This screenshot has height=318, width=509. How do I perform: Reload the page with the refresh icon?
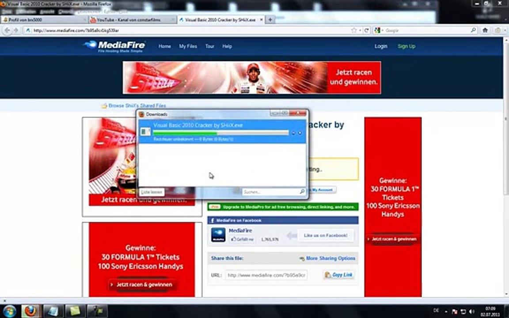click(x=366, y=30)
